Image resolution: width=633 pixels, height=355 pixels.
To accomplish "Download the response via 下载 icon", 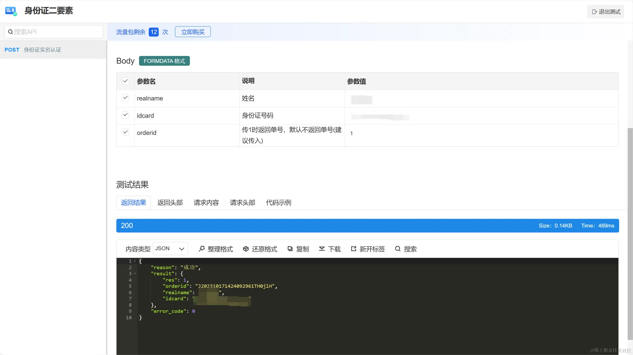I will [x=322, y=249].
